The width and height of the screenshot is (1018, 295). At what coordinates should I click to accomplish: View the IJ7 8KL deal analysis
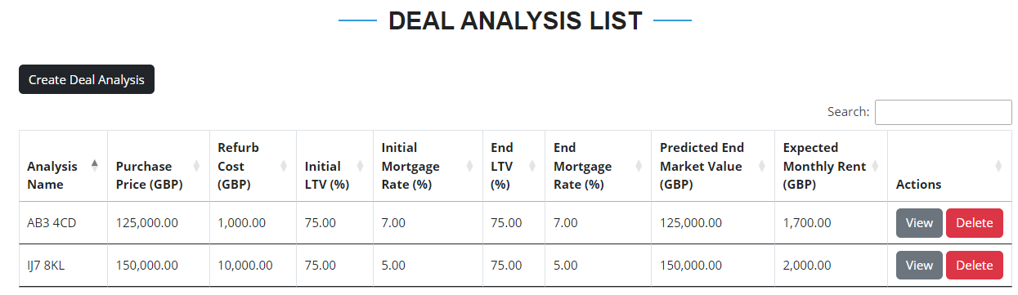[919, 265]
